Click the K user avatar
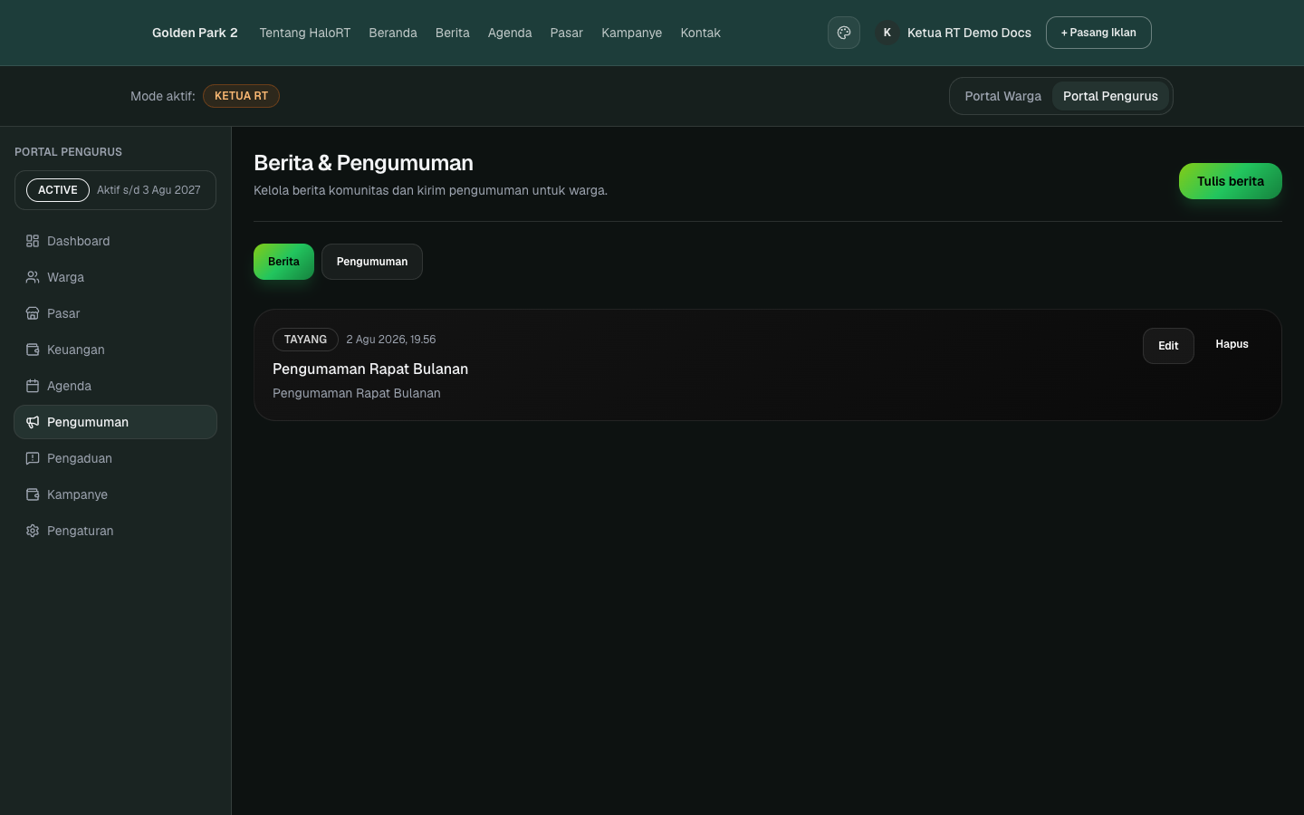1304x815 pixels. tap(887, 33)
